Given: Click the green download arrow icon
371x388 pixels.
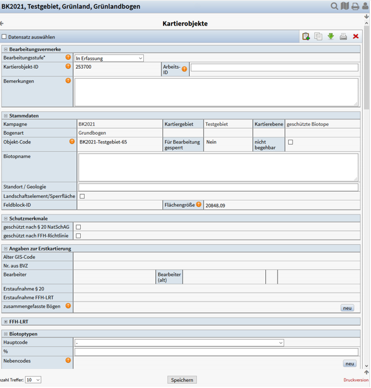Looking at the screenshot, I should (331, 37).
